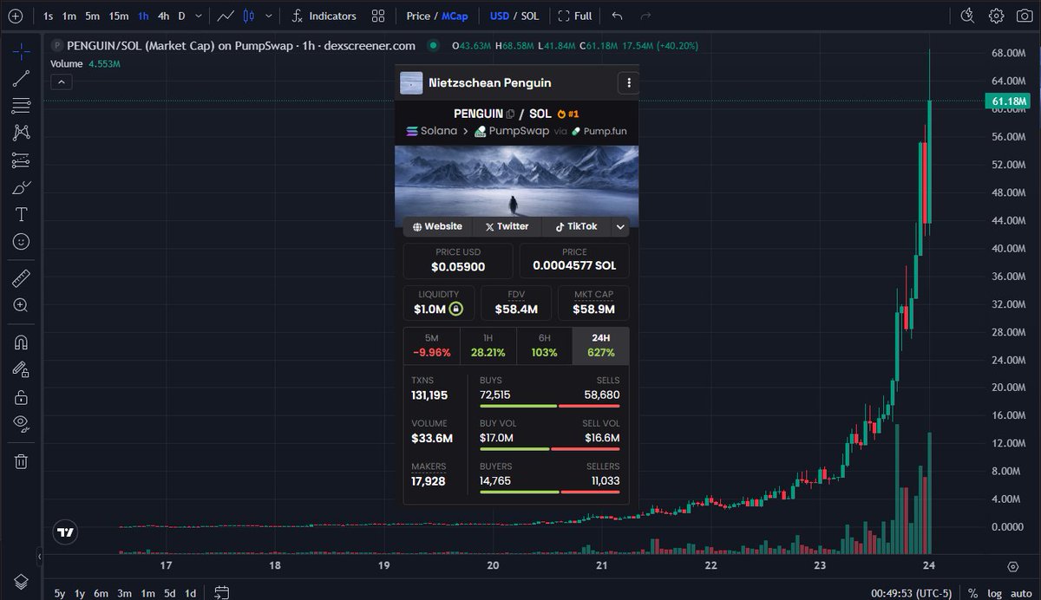Open the go-to-date calendar icon

221,593
